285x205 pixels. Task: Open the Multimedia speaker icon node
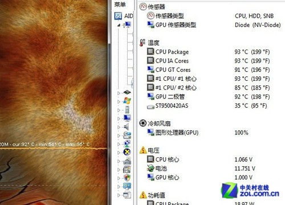[x=127, y=126]
